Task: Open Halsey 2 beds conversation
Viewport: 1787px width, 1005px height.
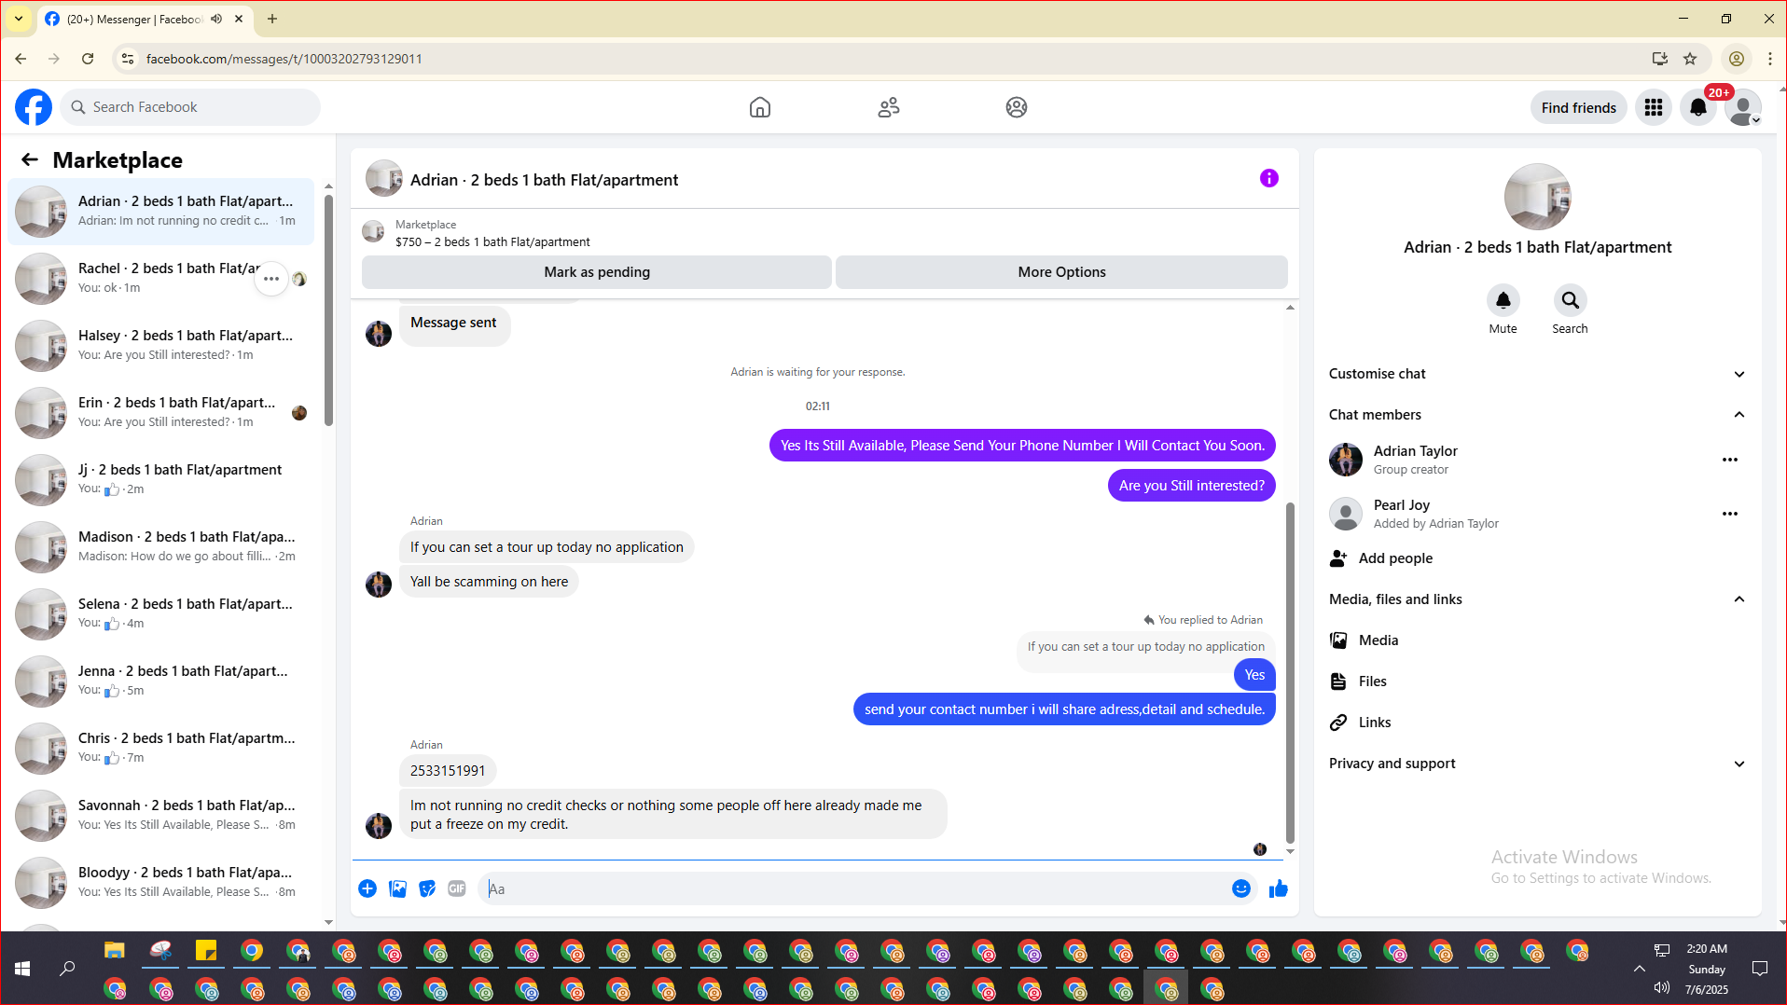Action: click(161, 345)
